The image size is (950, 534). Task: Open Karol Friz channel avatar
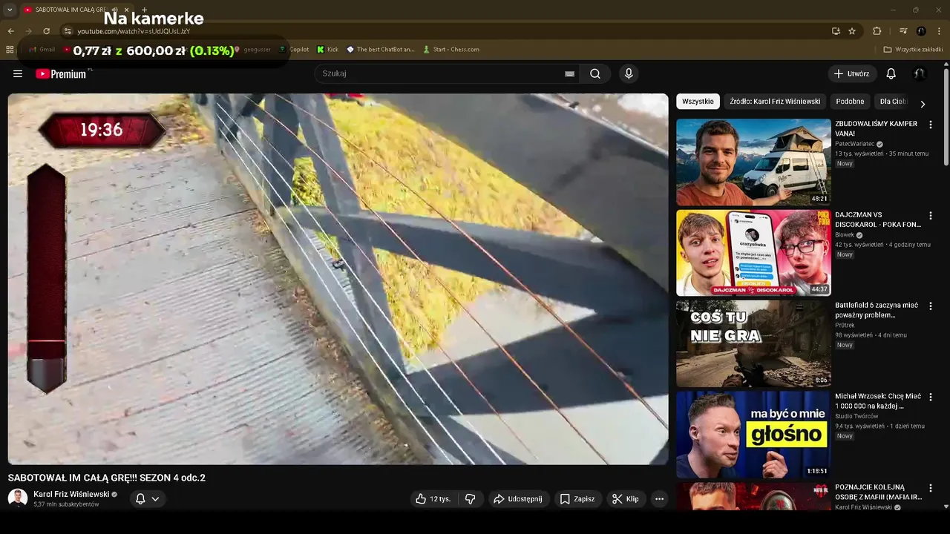click(18, 498)
